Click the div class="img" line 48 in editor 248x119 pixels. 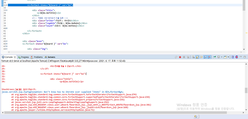click(x=37, y=49)
